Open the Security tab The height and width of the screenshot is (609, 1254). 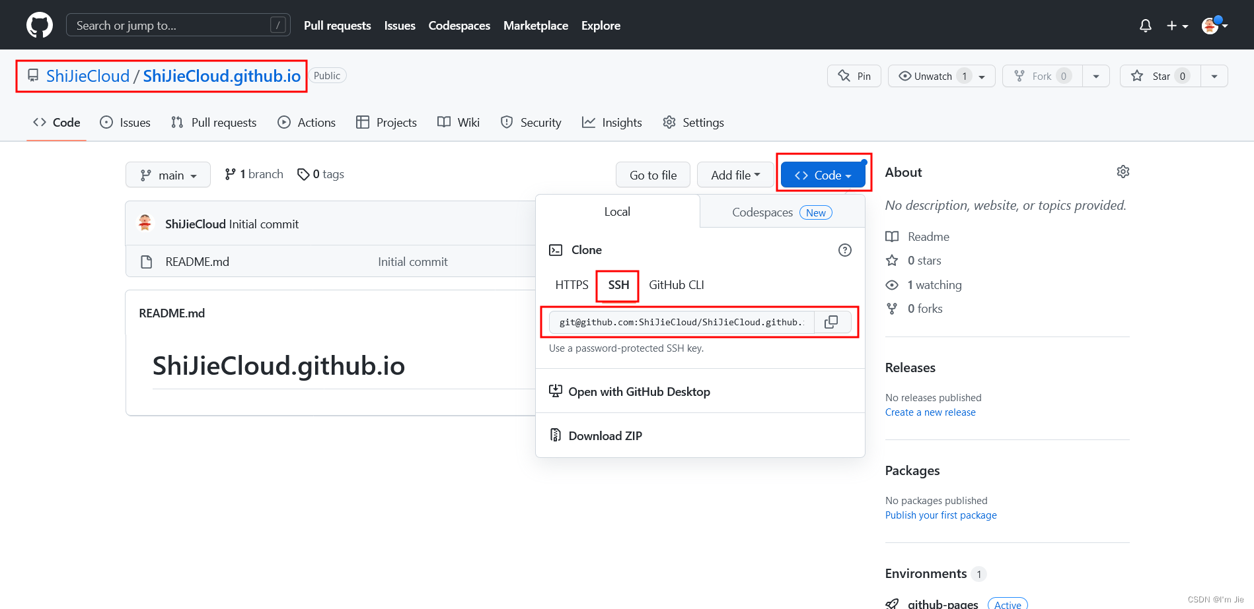[531, 122]
